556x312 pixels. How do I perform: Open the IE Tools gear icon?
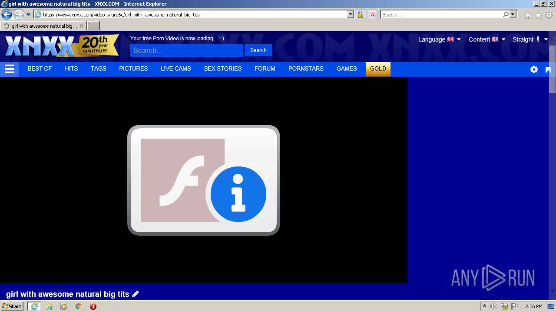[549, 15]
